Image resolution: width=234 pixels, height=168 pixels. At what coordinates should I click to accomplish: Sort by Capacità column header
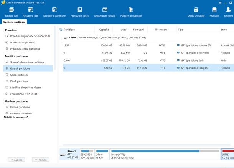(x=104, y=30)
